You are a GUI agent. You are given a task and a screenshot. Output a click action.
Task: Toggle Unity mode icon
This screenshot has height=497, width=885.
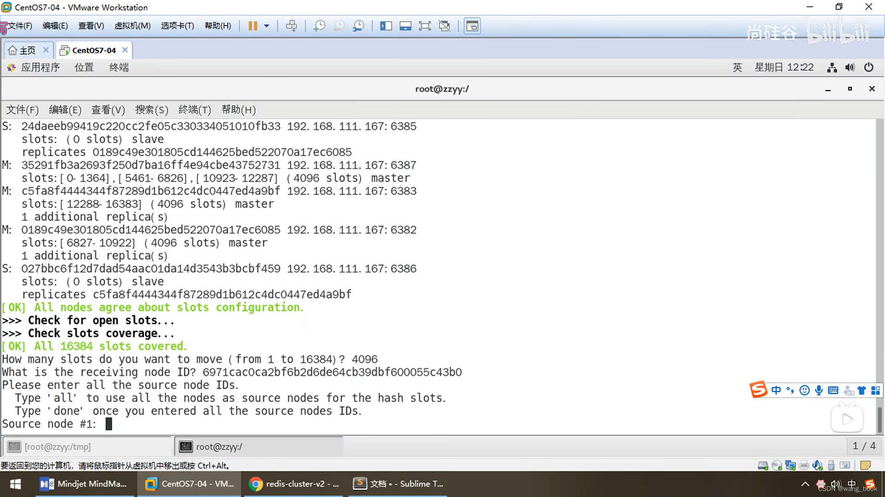click(444, 26)
